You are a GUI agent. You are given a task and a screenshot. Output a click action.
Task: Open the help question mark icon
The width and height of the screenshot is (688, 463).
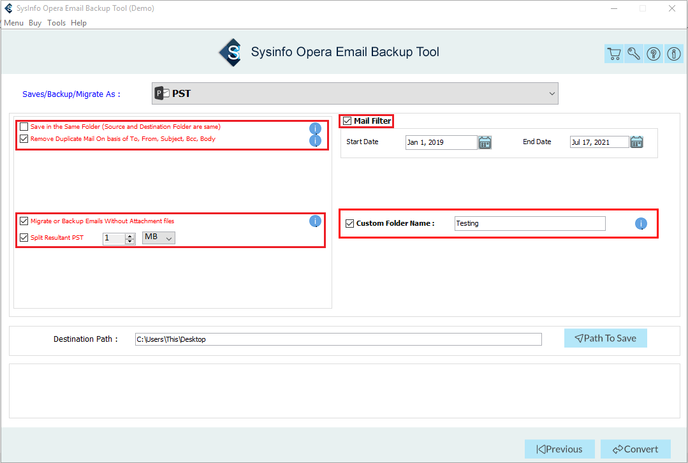pos(654,54)
